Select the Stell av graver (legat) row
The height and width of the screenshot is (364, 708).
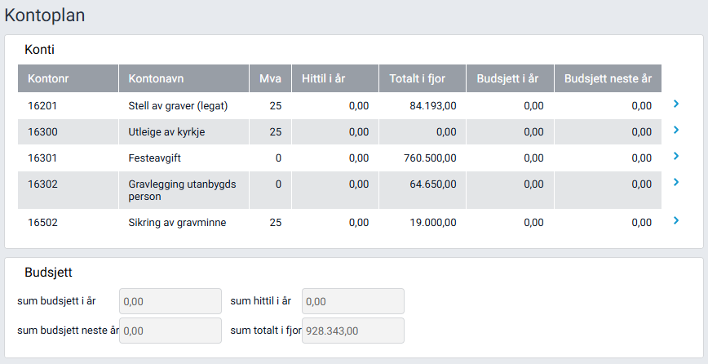178,105
